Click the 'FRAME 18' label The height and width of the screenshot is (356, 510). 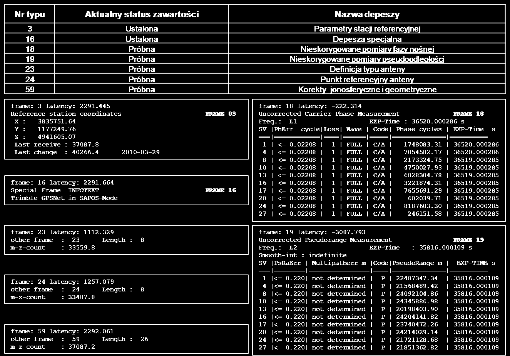[x=468, y=114]
